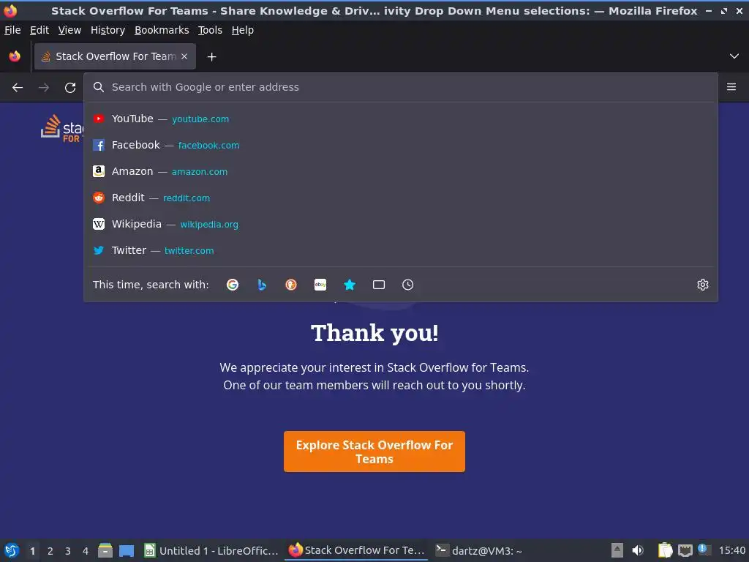
Task: Click the address bar search field
Action: coord(401,87)
